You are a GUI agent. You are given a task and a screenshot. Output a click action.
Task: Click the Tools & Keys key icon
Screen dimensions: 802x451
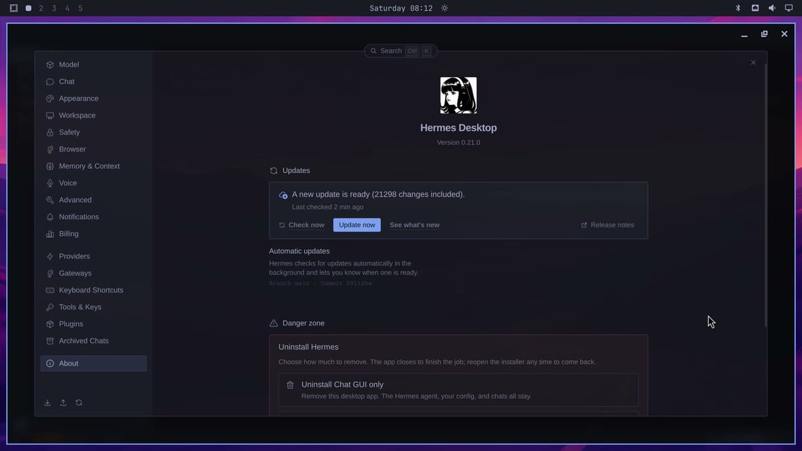click(50, 307)
